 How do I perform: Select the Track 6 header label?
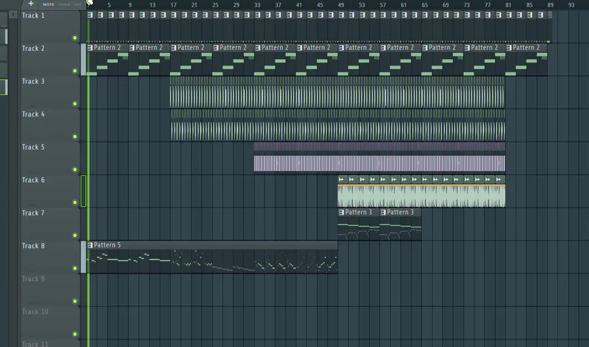[x=33, y=180]
